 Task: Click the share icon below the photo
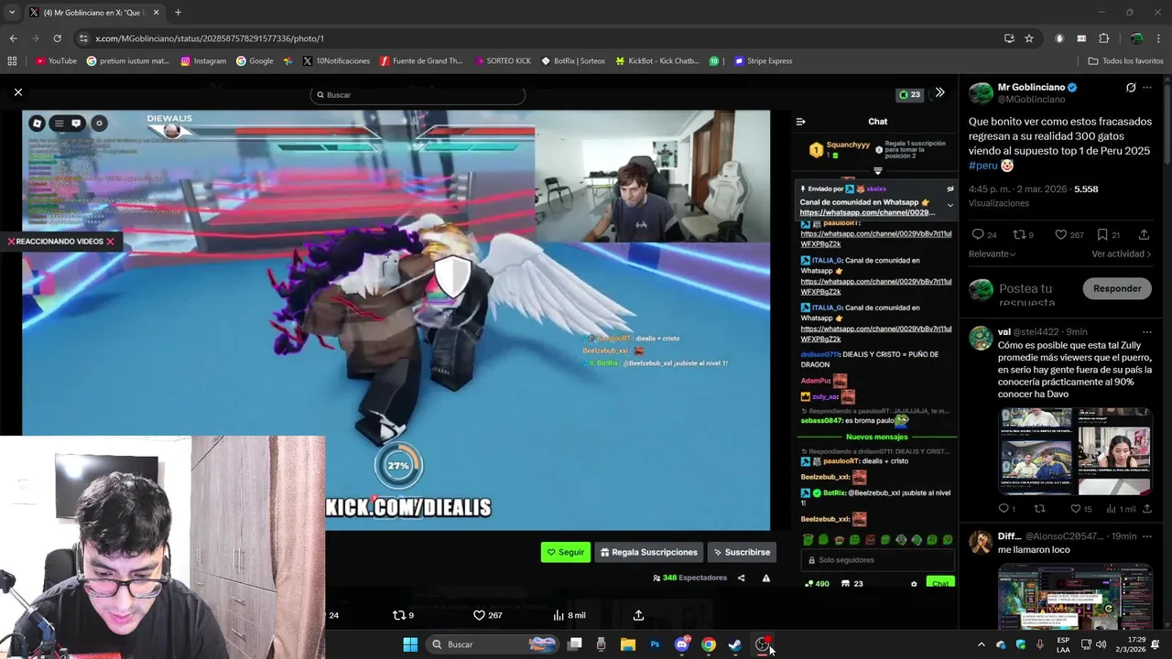(x=638, y=615)
